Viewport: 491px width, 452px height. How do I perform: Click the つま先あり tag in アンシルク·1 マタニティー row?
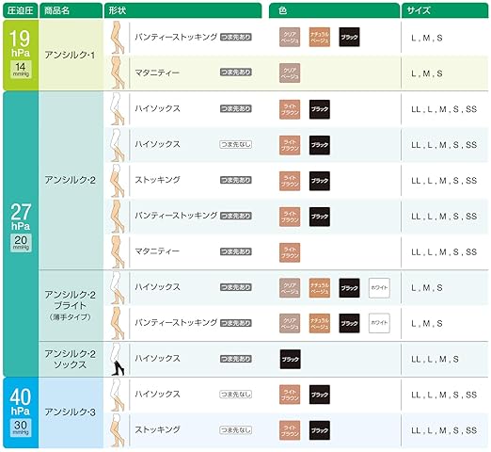(236, 73)
